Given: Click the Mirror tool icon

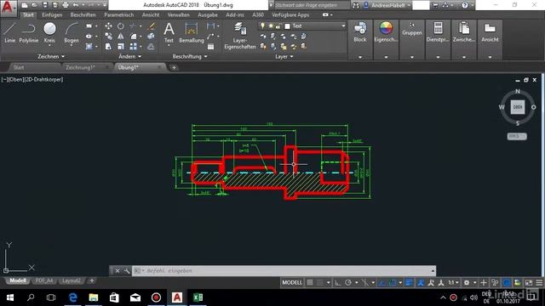Looking at the screenshot, I should (121, 36).
